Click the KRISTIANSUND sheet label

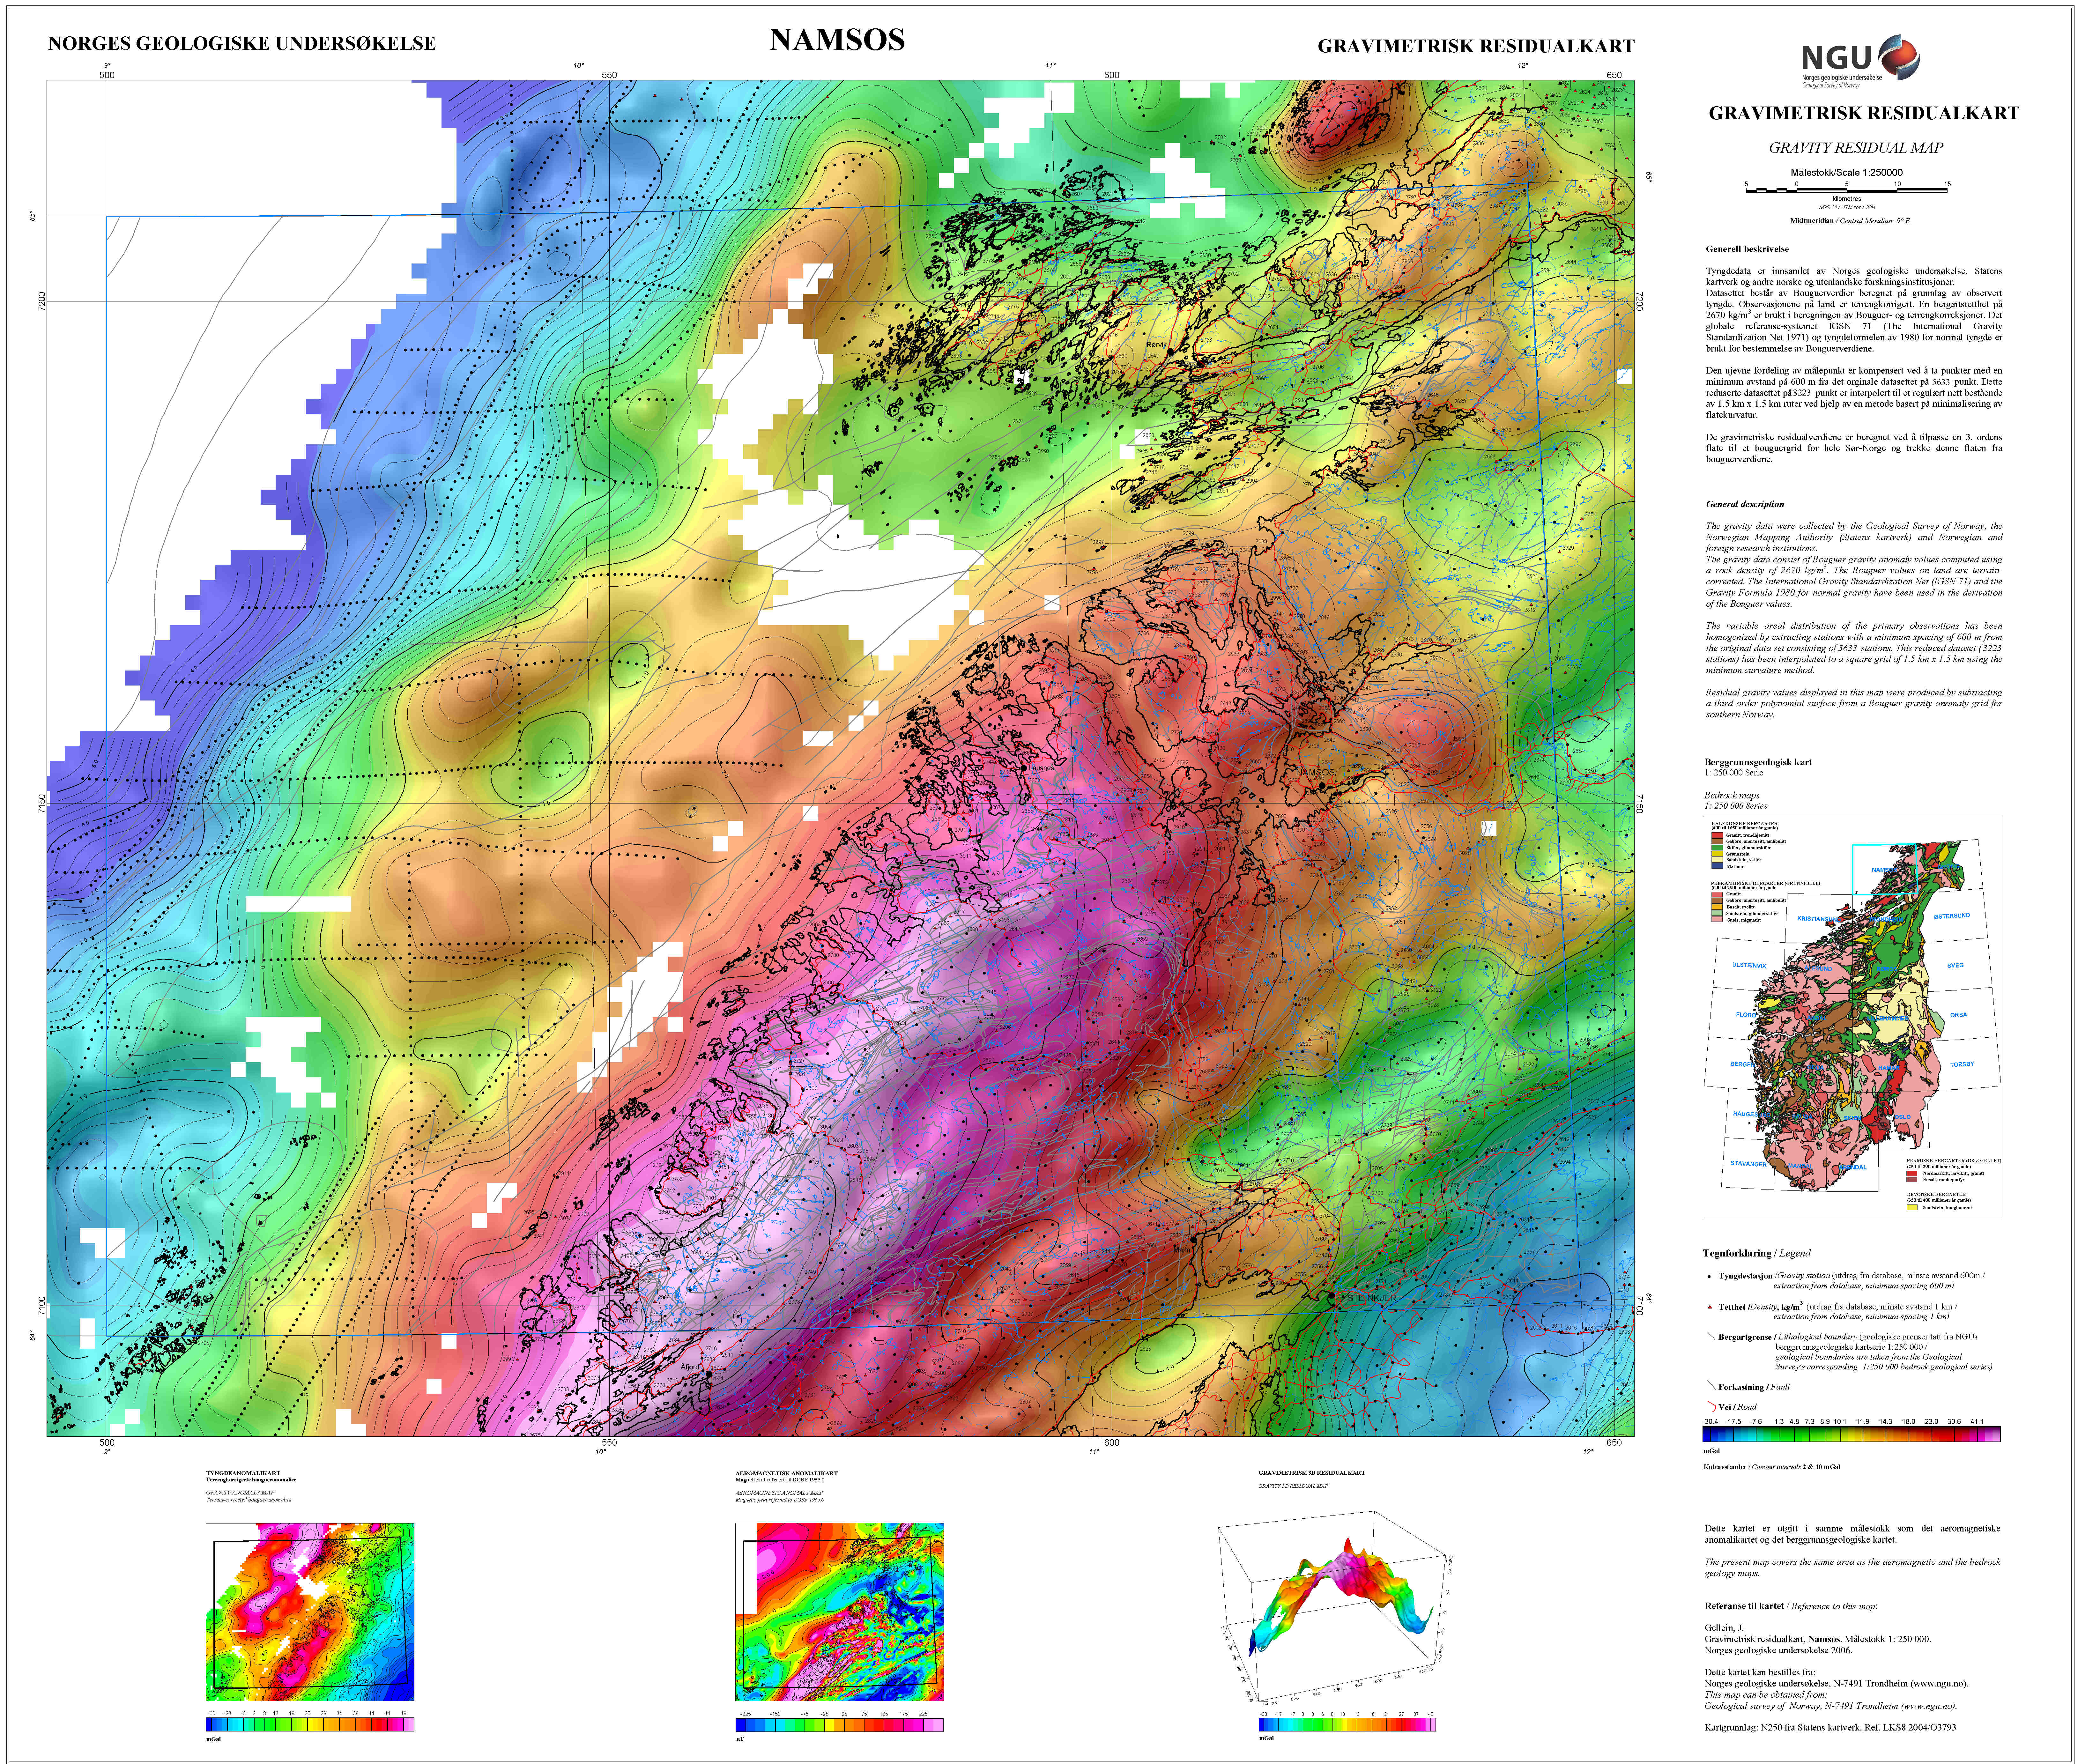pos(1819,919)
